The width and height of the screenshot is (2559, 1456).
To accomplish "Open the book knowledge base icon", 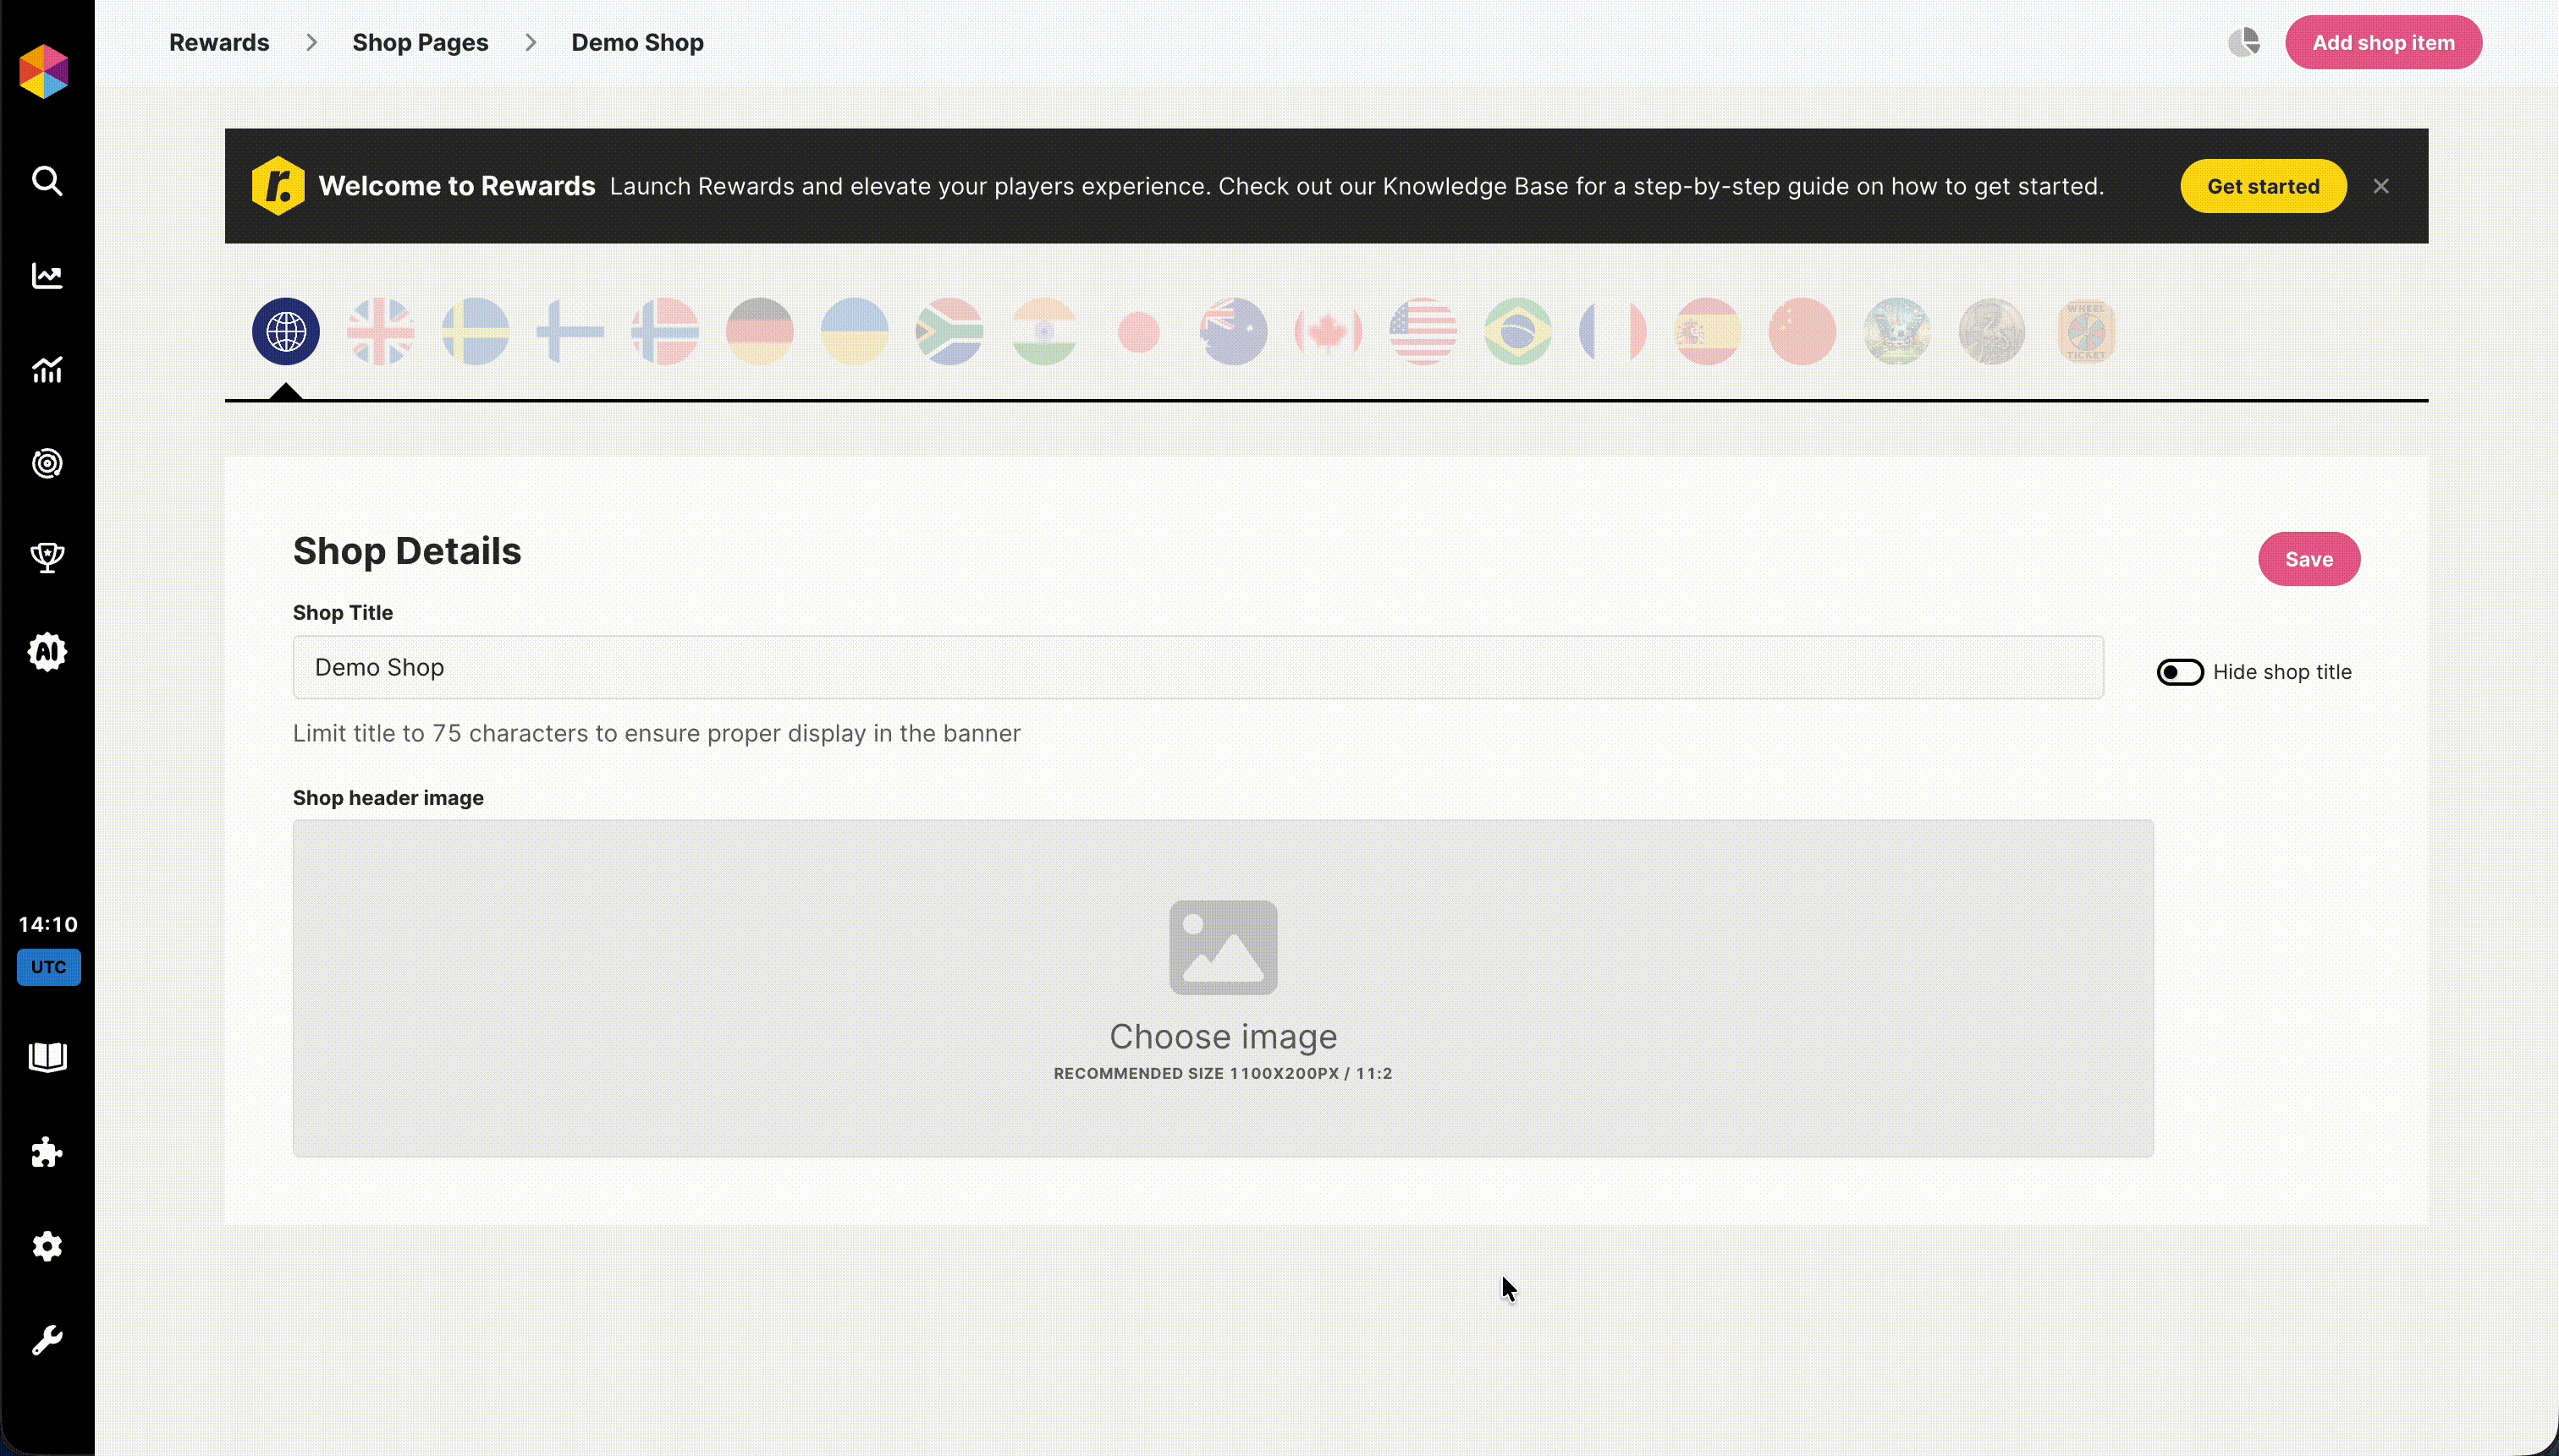I will tap(47, 1057).
